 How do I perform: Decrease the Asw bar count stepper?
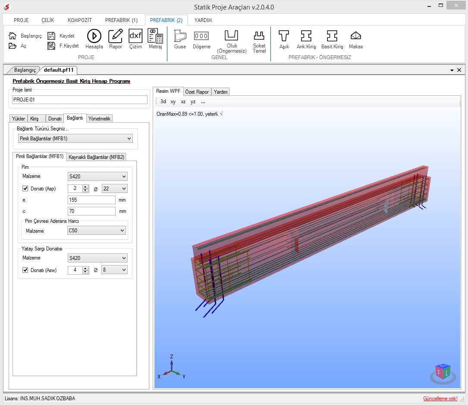click(86, 272)
